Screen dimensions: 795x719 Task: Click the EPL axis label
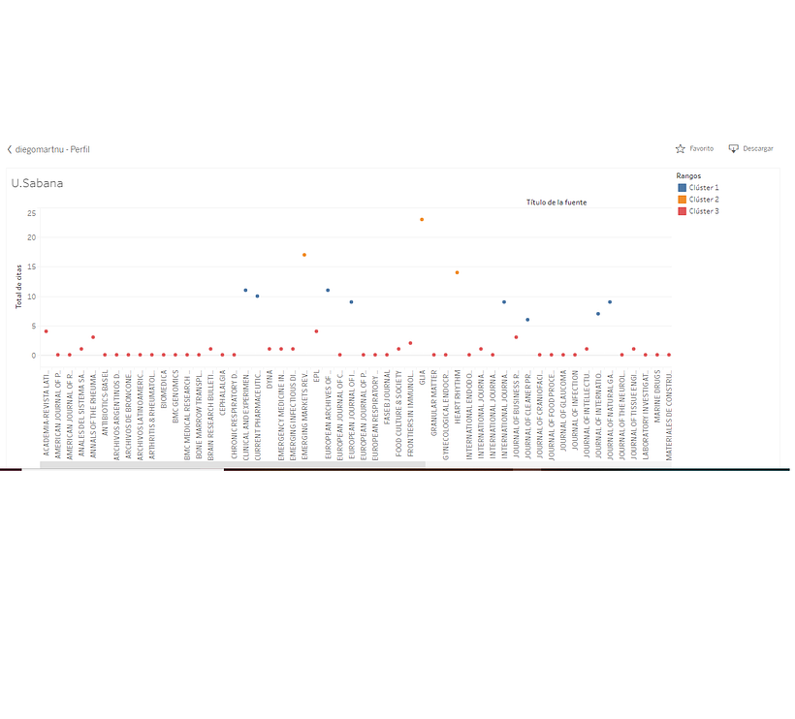click(316, 376)
